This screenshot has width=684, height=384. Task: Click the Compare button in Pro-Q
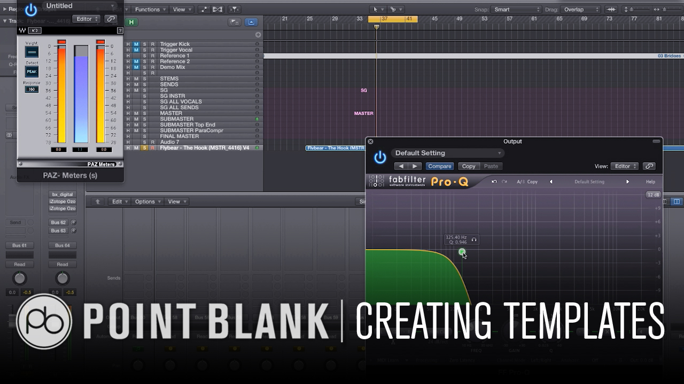coord(440,166)
